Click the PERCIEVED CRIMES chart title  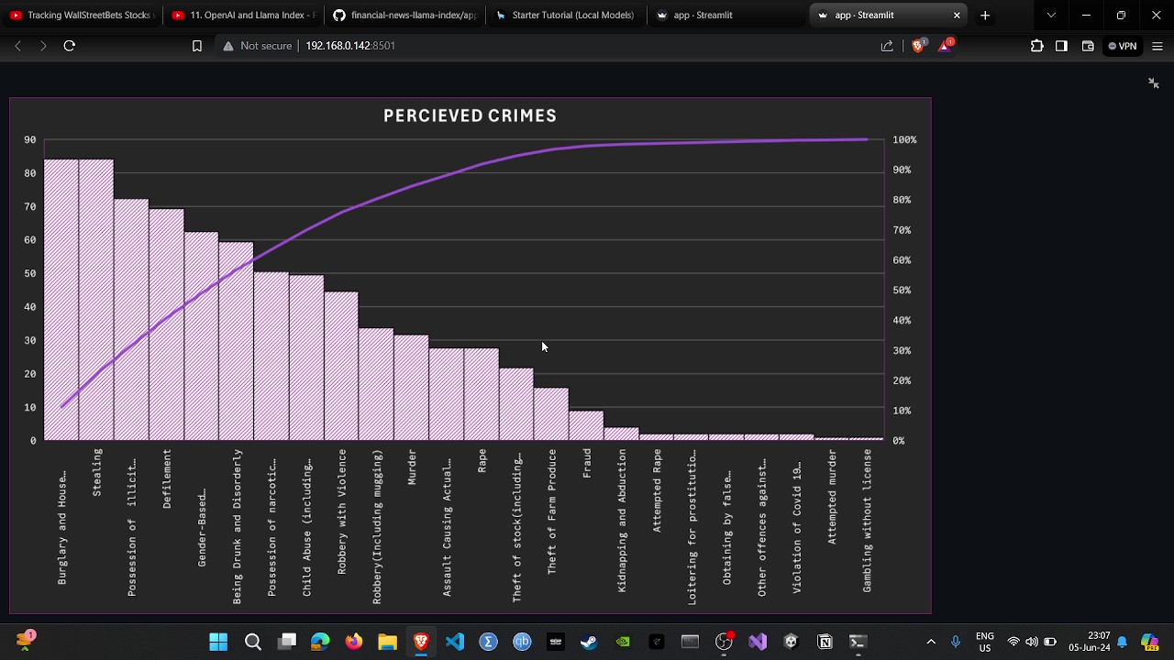tap(470, 115)
